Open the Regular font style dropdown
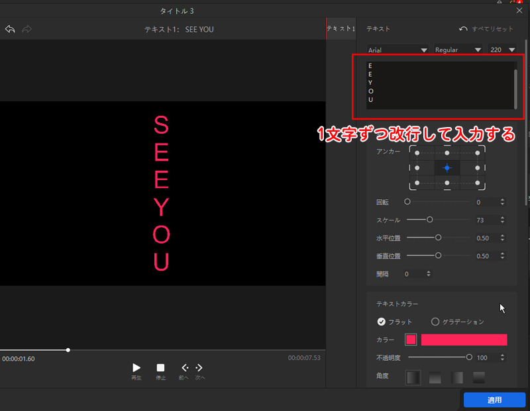This screenshot has height=411, width=530. click(459, 49)
